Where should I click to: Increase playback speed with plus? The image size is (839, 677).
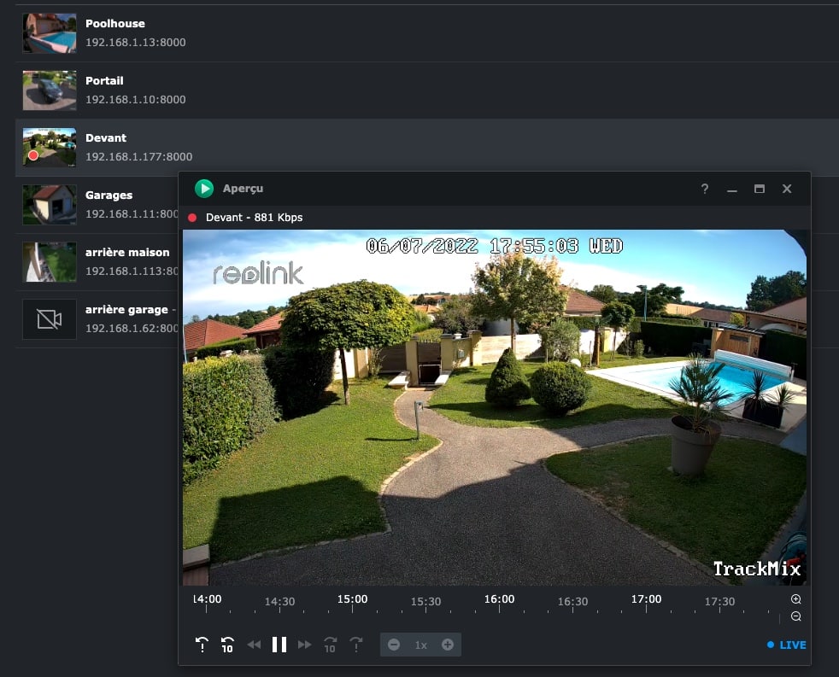(448, 645)
